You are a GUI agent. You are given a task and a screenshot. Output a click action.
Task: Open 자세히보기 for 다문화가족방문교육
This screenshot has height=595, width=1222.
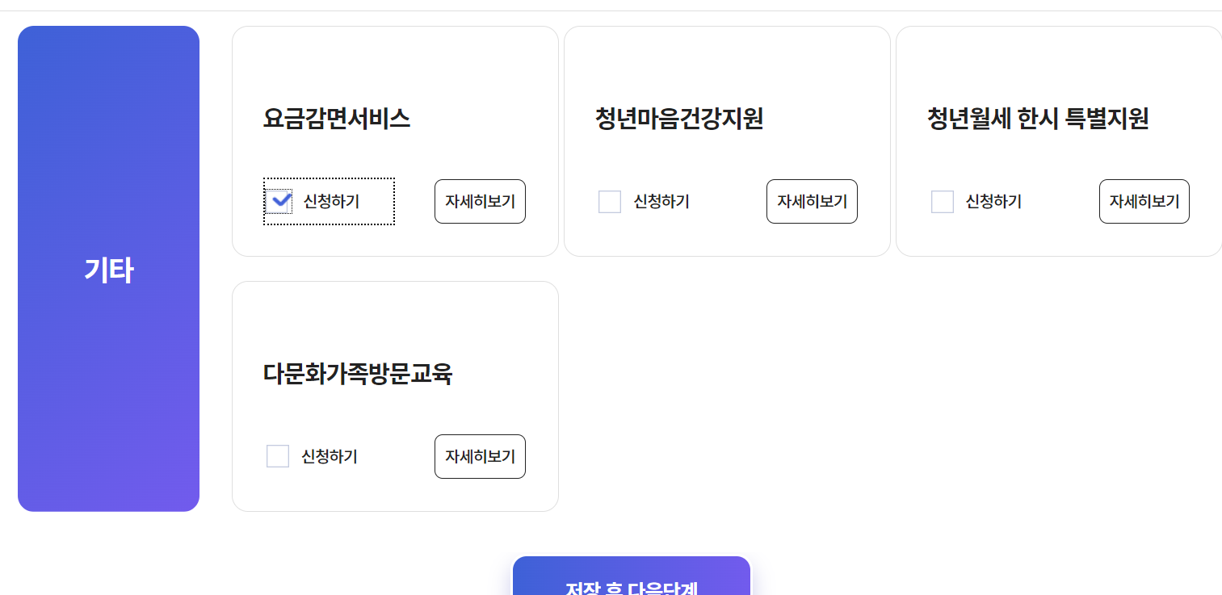[x=480, y=455]
